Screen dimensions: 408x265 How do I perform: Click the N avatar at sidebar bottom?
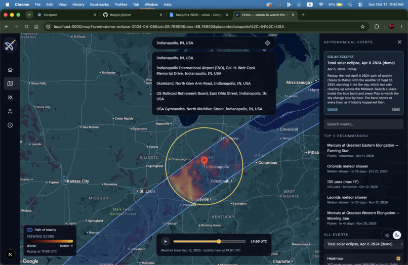11,254
